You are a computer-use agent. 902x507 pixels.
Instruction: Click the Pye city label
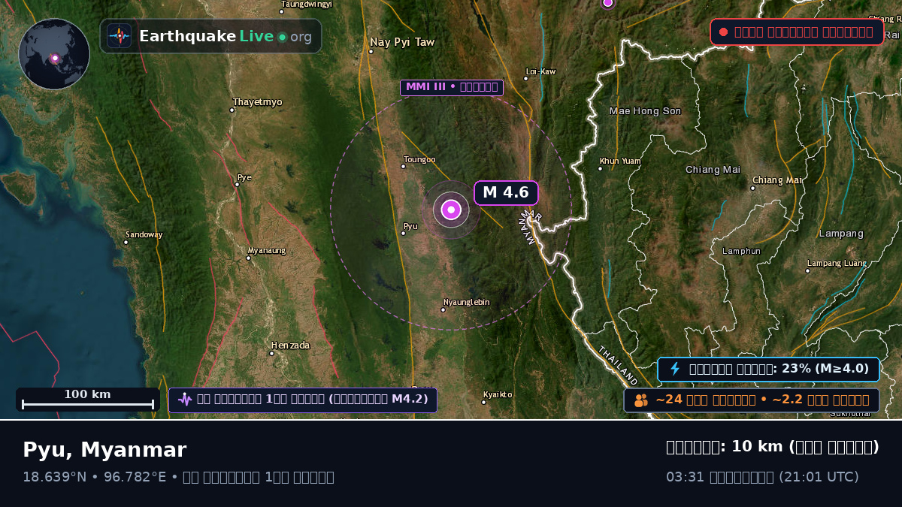pyautogui.click(x=244, y=178)
